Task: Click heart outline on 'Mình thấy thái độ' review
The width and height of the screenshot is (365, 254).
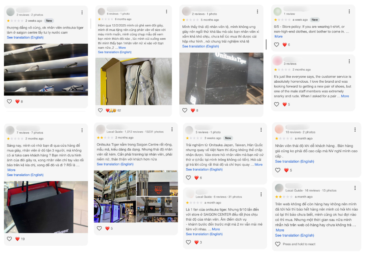Action: point(185,110)
